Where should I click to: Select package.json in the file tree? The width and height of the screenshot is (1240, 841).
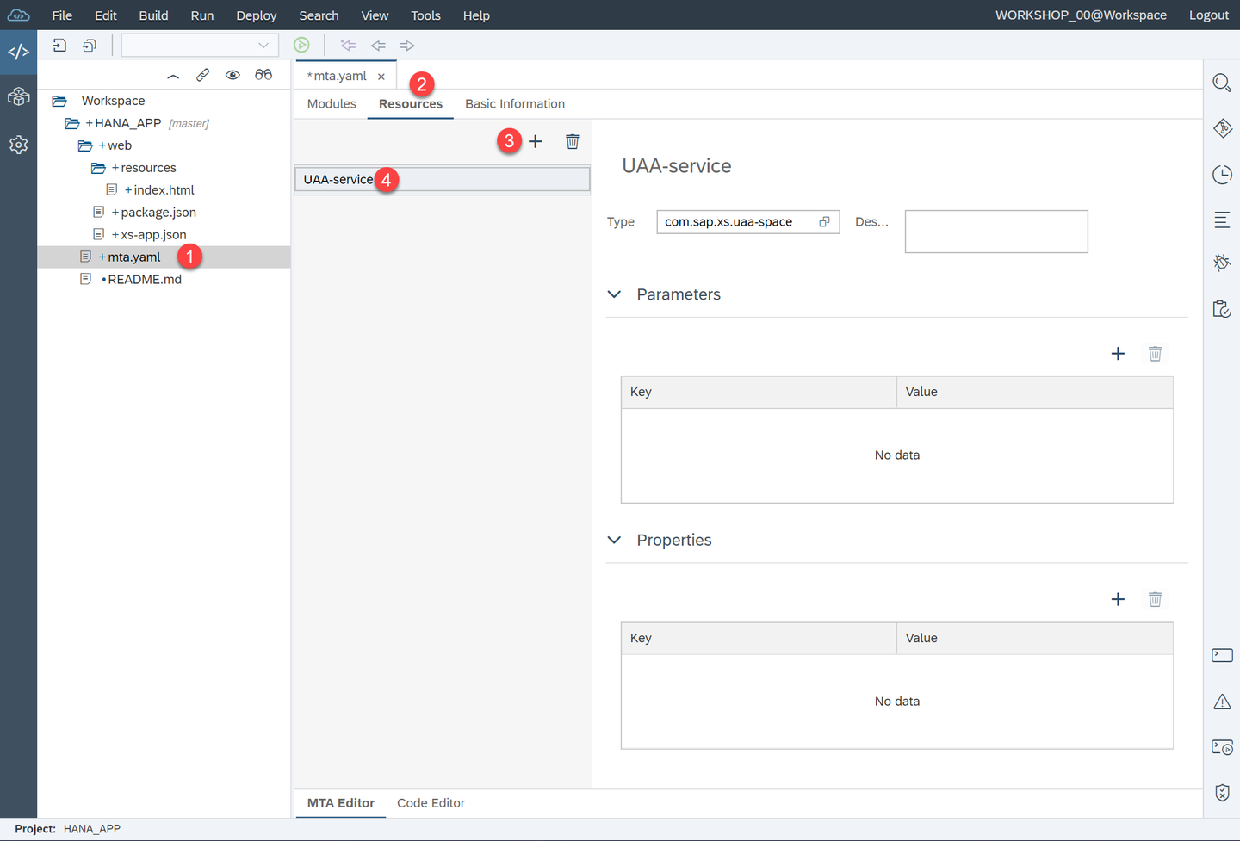tap(158, 213)
